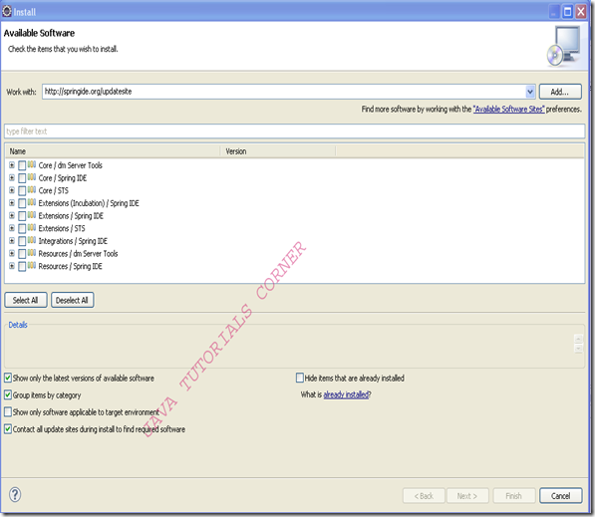Expand the Integrations / Spring IDE node
Image resolution: width=595 pixels, height=517 pixels.
[x=12, y=241]
